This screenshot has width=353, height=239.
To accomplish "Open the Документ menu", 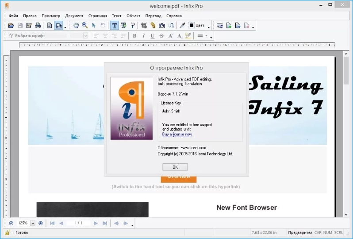I will click(74, 16).
